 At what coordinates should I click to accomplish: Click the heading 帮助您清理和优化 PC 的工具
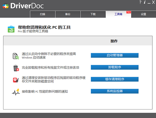[x=44, y=27]
